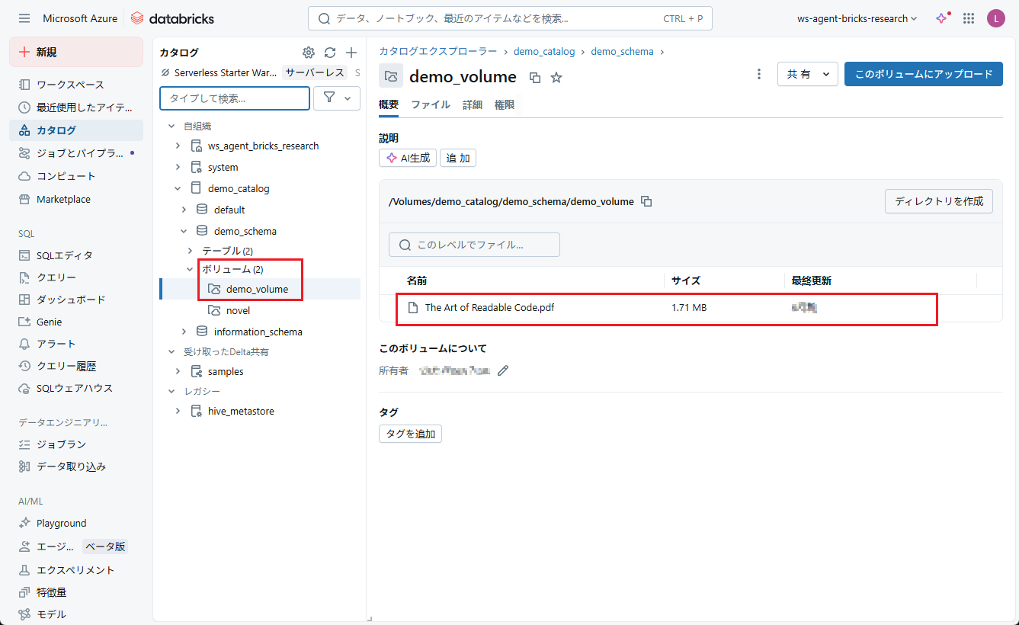Focus the catalog tree search field
Screen dimensions: 1019x625
(x=235, y=98)
